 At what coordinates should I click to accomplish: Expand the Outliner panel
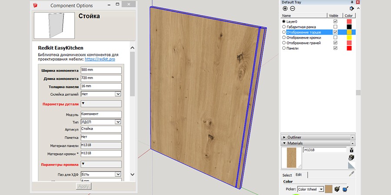pyautogui.click(x=284, y=137)
